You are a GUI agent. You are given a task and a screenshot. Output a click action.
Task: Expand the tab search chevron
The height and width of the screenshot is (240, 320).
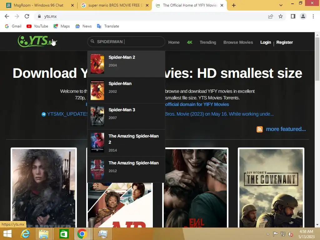click(x=281, y=5)
